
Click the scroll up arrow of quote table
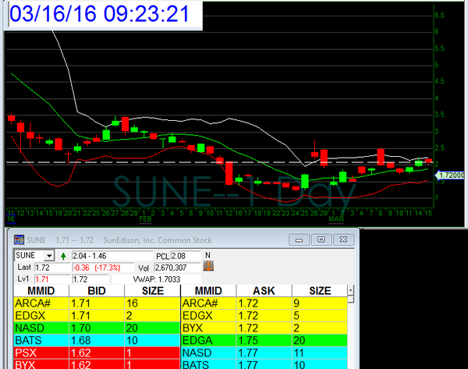(x=351, y=289)
